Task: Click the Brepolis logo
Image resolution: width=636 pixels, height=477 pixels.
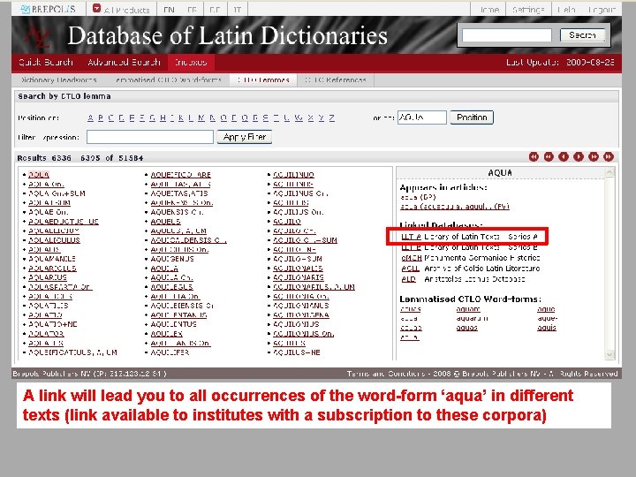Action: (x=49, y=9)
